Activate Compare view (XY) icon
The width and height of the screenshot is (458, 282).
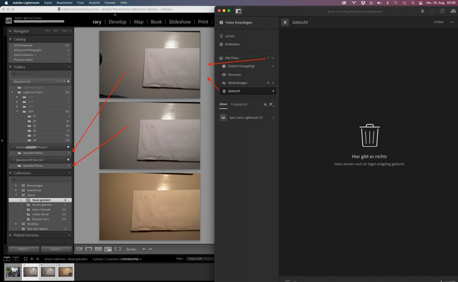point(99,249)
